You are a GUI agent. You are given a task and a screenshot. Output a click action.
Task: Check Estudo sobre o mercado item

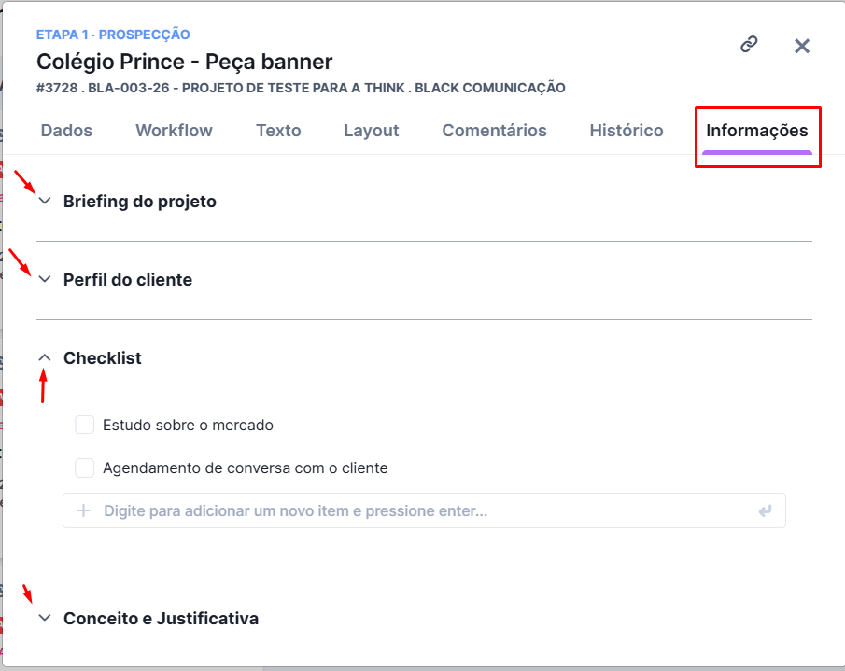[85, 425]
